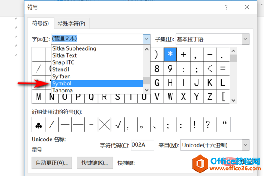Pick the check mark in recent symbols
This screenshot has width=264, height=176.
point(117,125)
